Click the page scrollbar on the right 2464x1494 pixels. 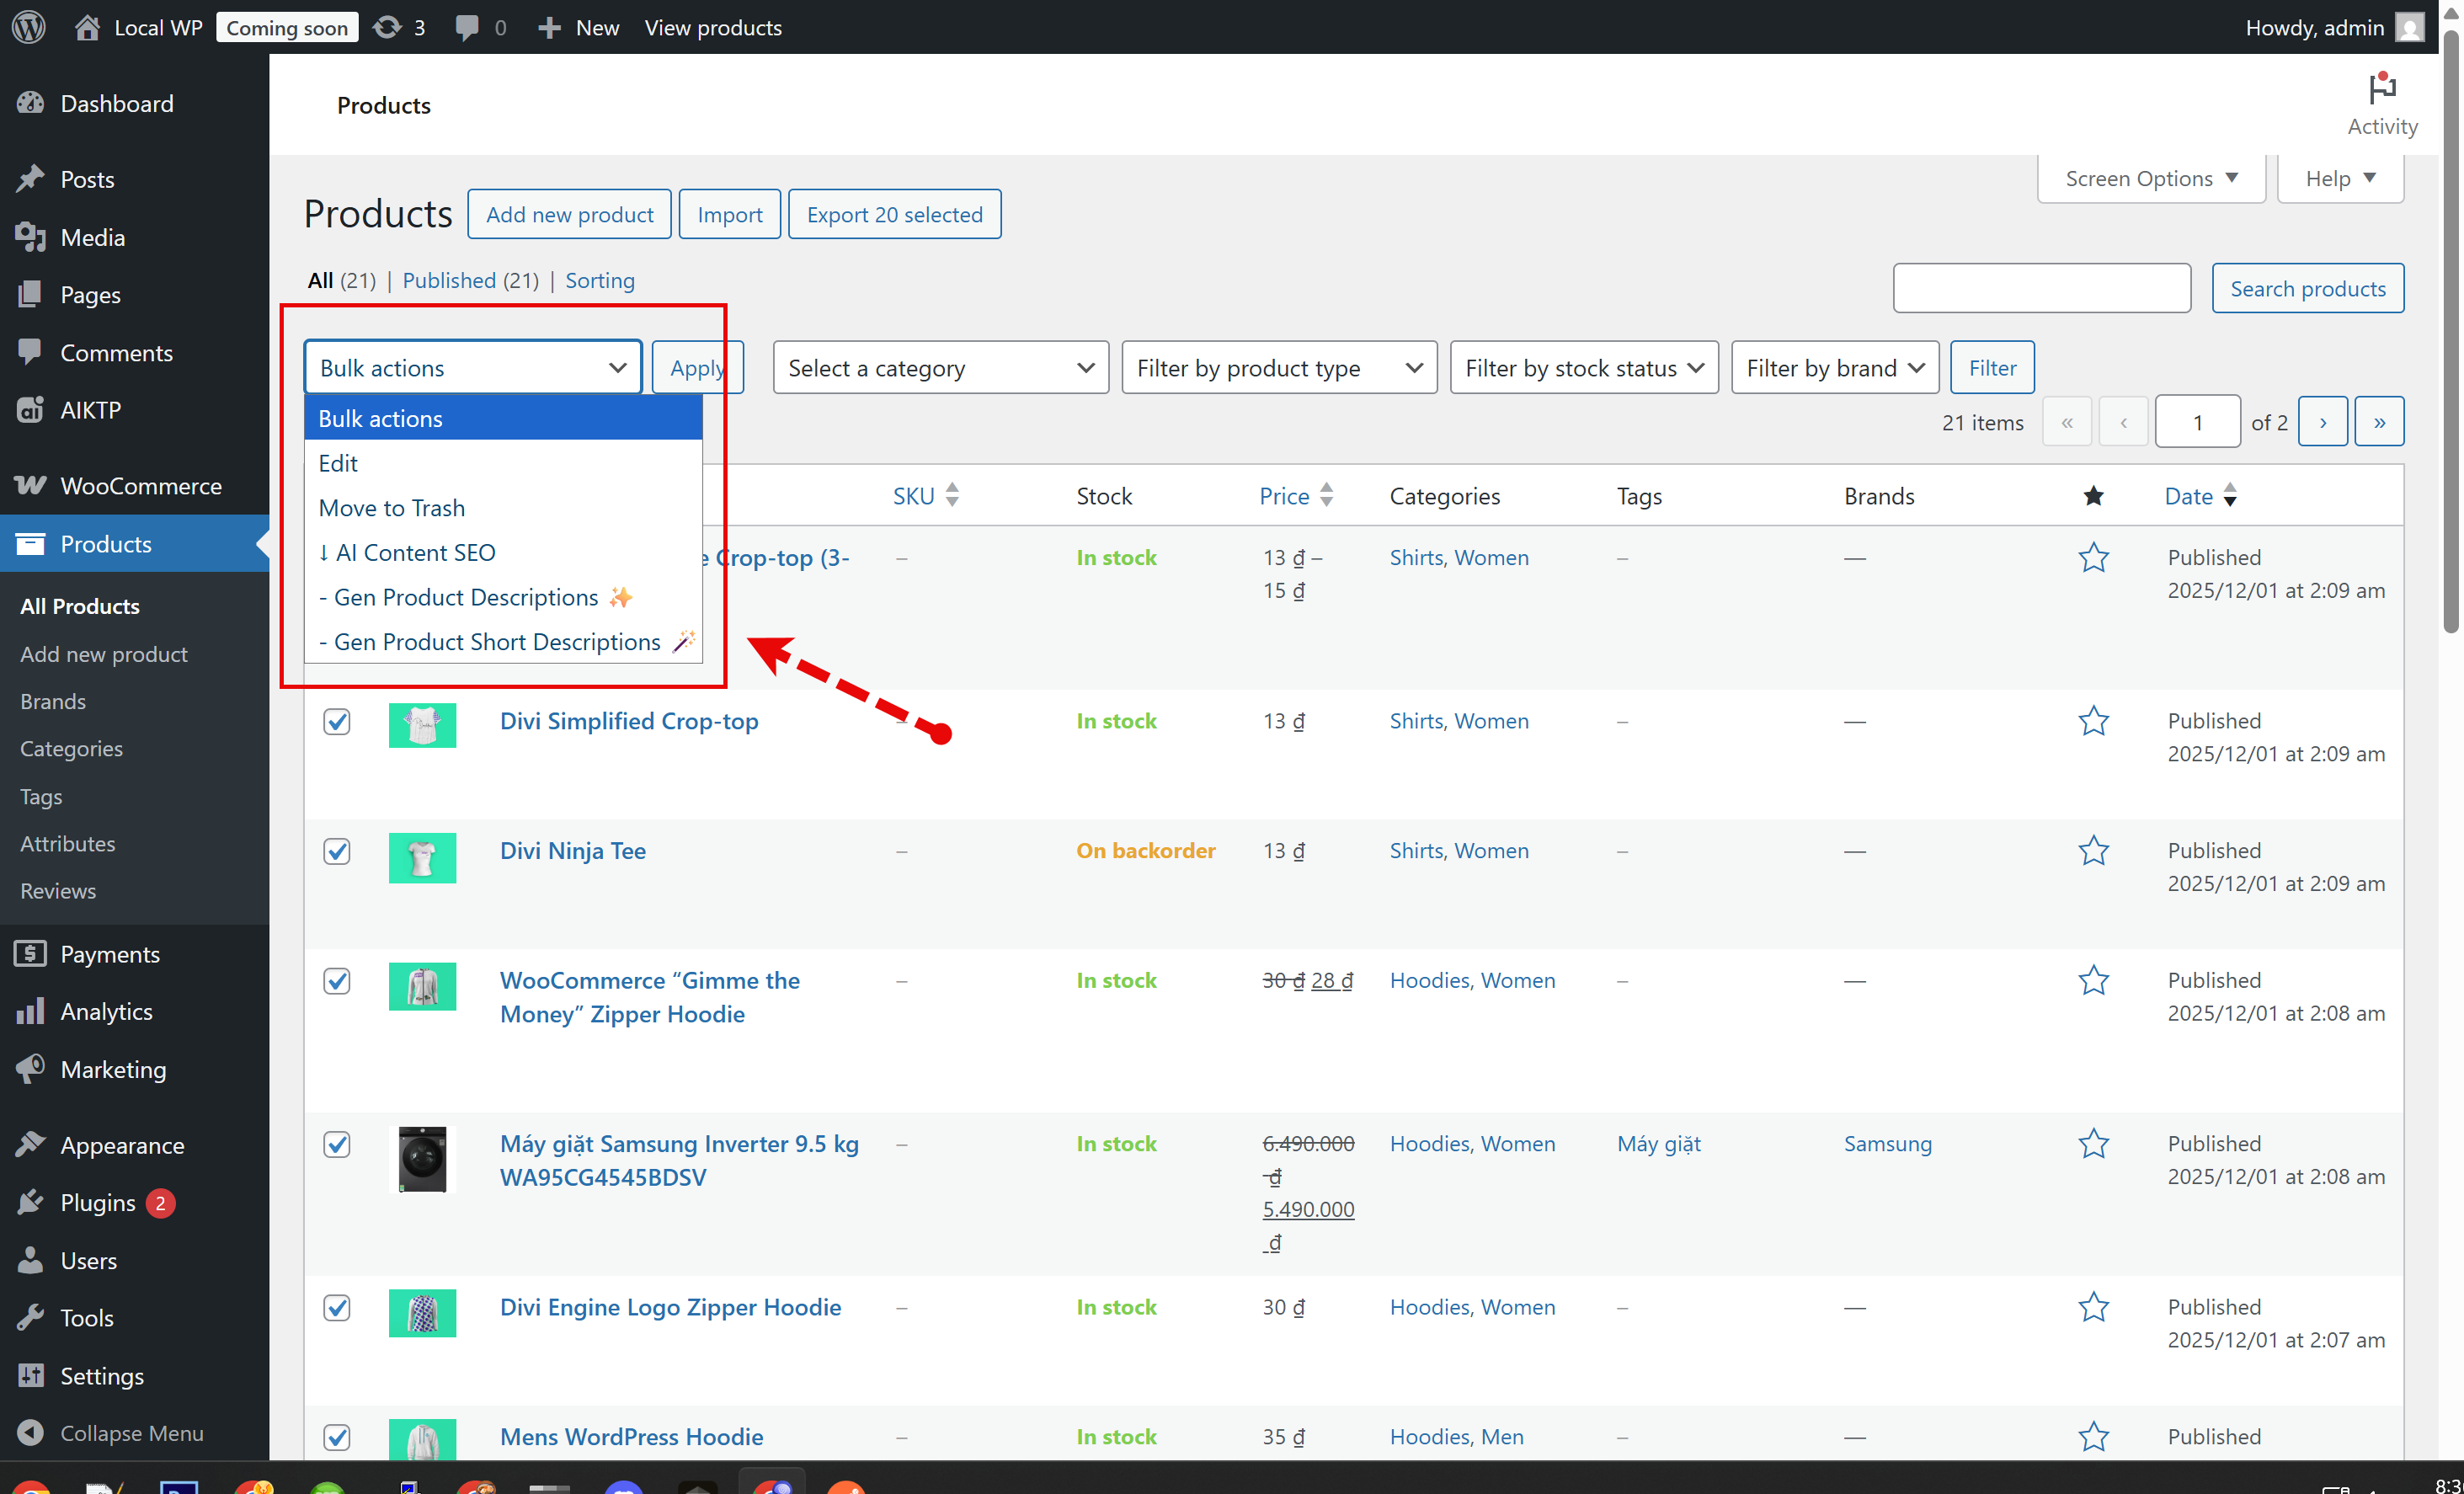[x=2451, y=330]
